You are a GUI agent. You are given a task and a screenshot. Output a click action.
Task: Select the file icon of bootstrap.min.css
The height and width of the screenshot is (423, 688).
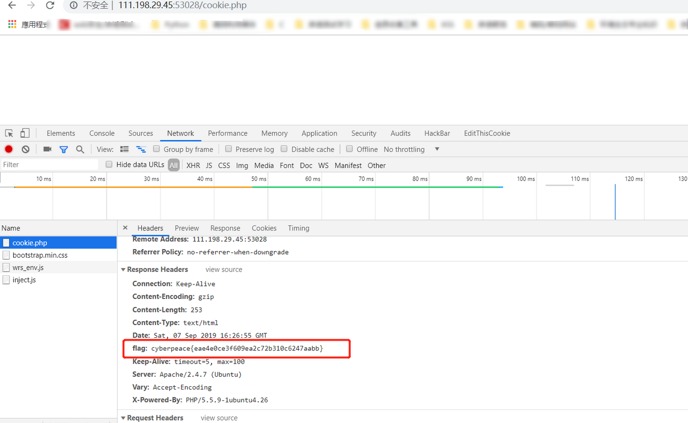[6, 255]
